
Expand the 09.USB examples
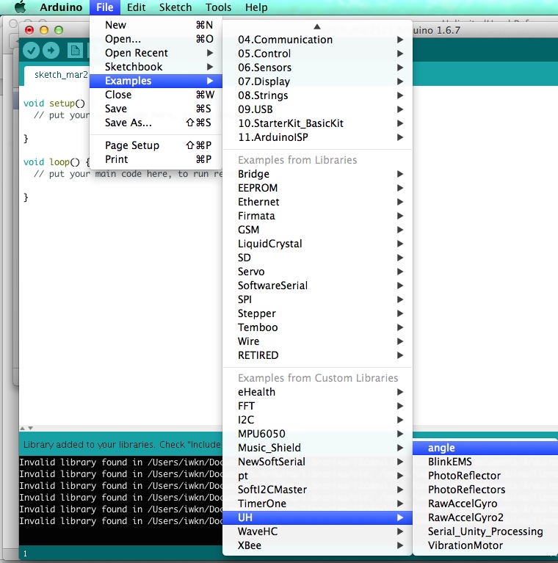[317, 109]
